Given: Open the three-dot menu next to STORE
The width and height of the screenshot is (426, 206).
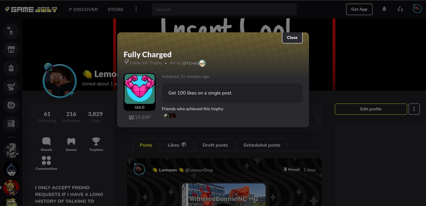Looking at the screenshot, I should [x=136, y=9].
